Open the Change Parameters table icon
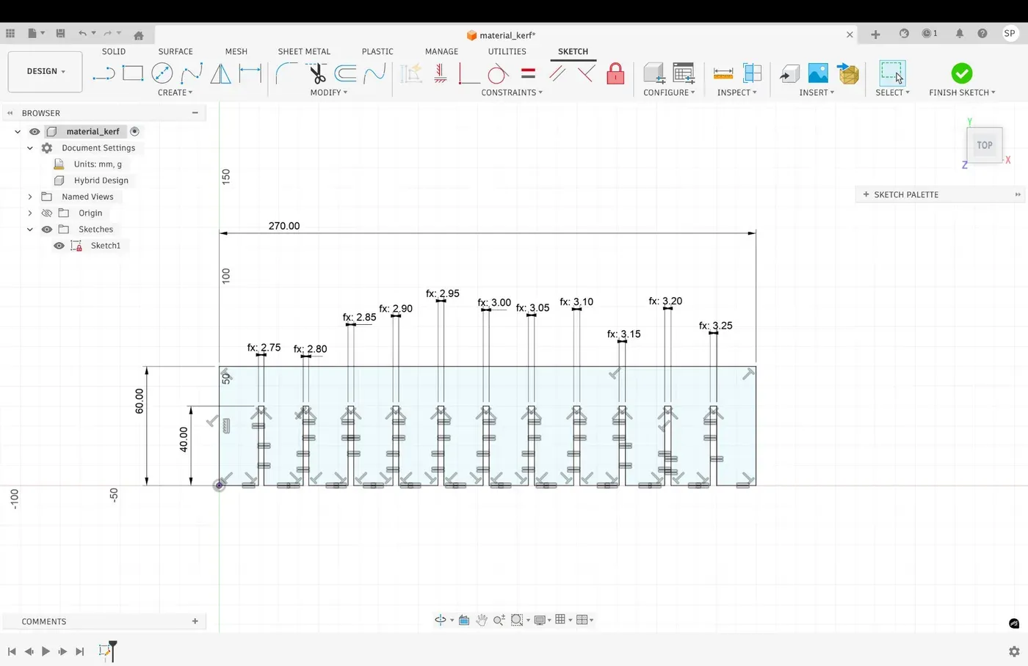Viewport: 1028px width, 666px height. coord(684,73)
